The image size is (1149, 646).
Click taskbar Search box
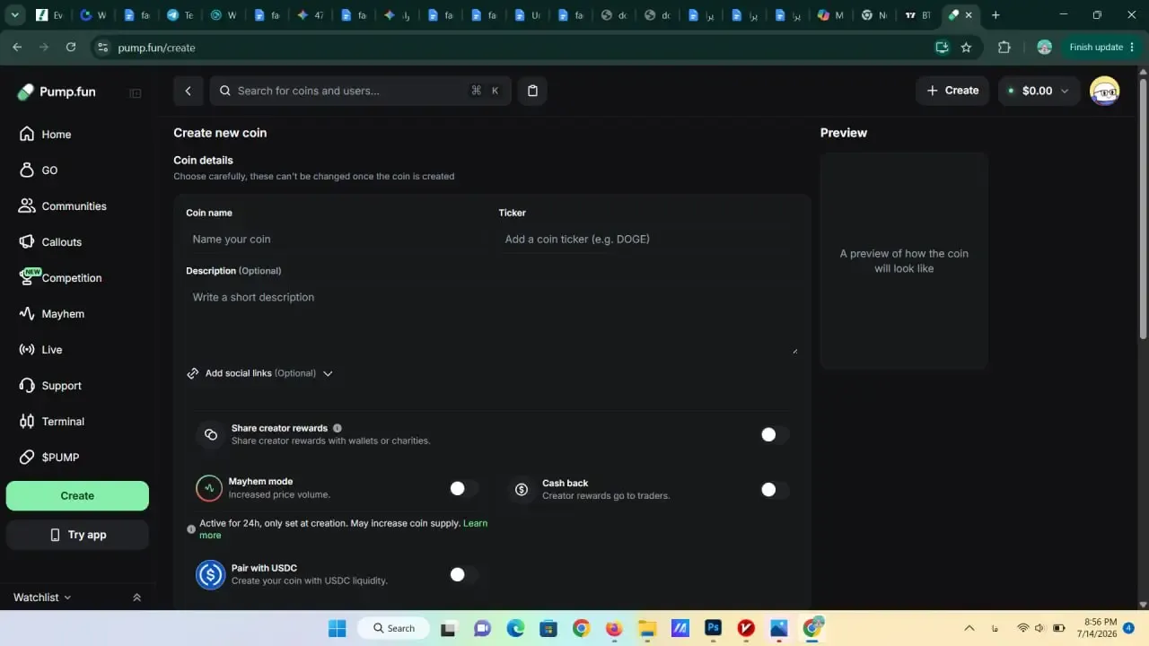point(392,628)
